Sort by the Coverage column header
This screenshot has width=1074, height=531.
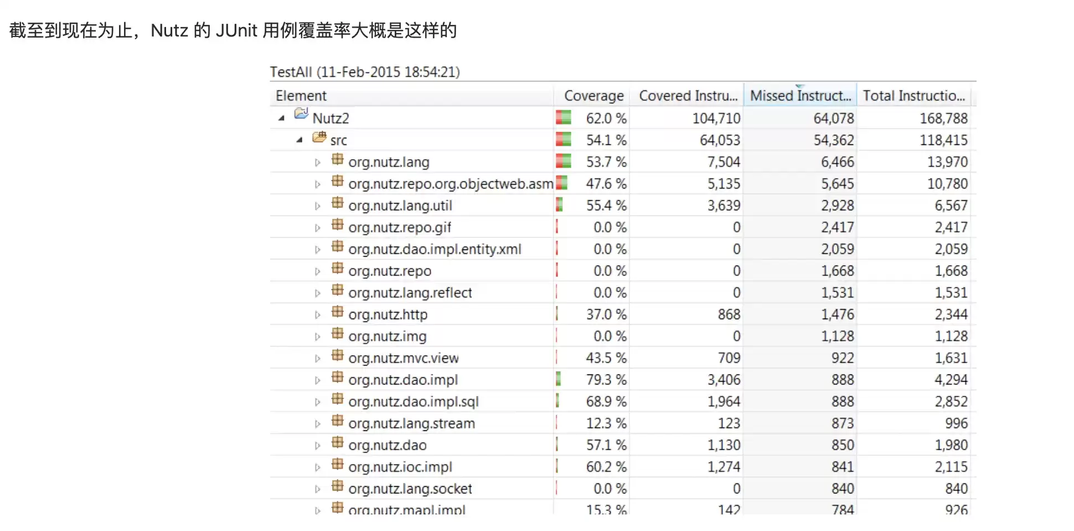tap(592, 95)
